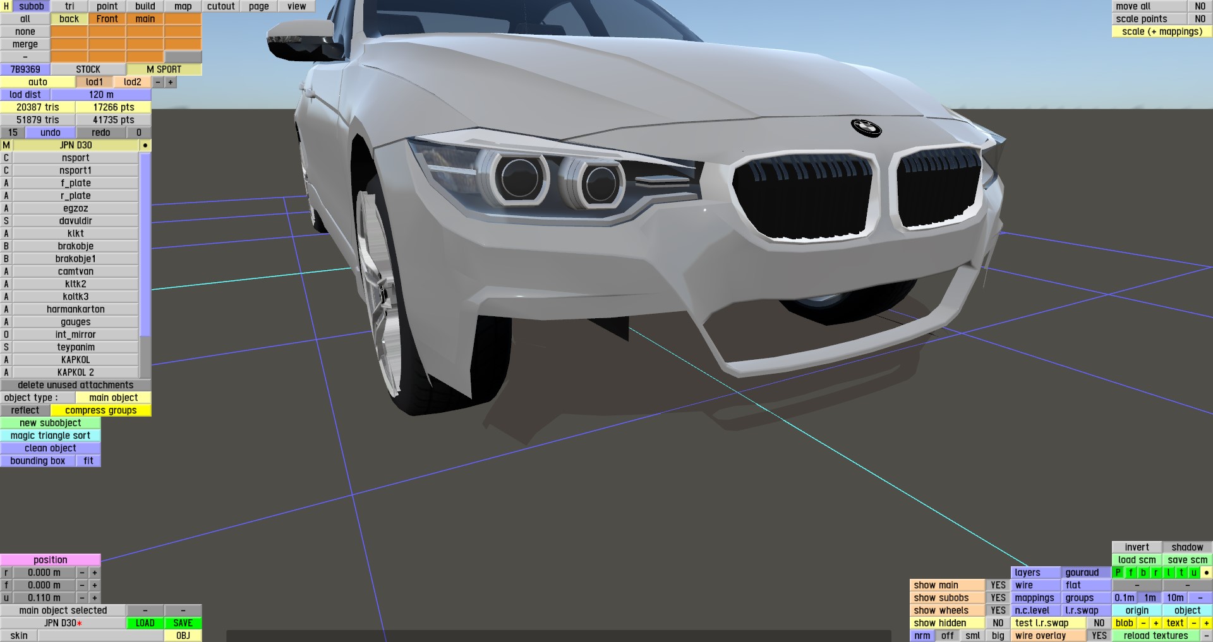Click the redo button
Viewport: 1213px width, 642px height.
[101, 133]
